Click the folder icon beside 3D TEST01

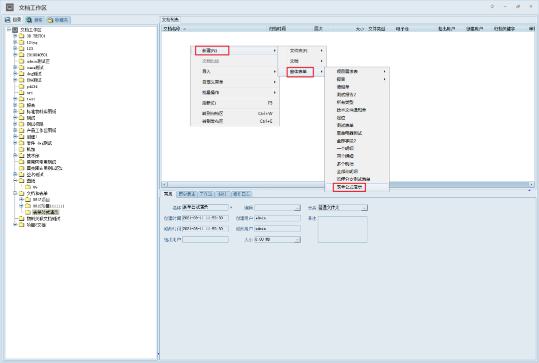pyautogui.click(x=21, y=36)
